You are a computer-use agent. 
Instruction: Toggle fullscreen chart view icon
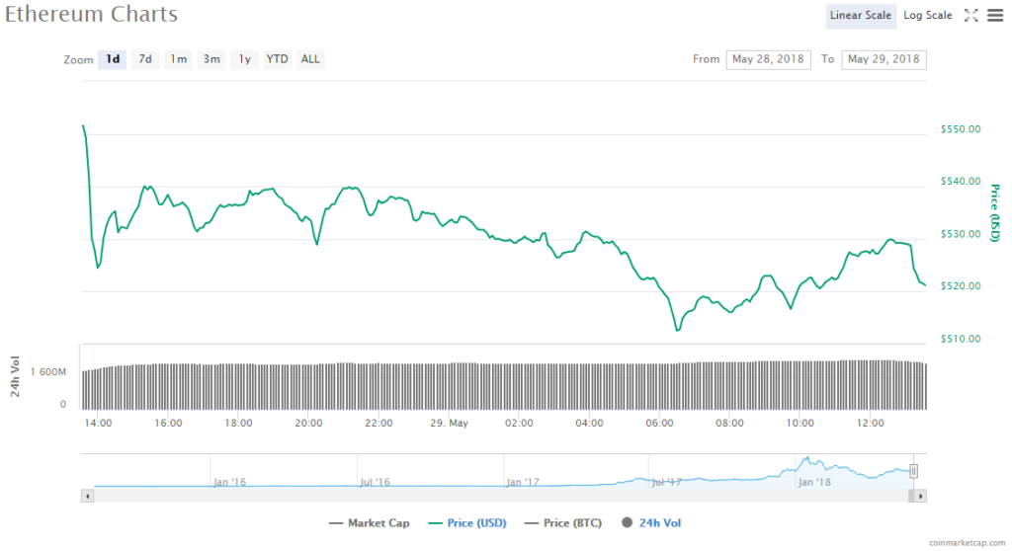[970, 16]
